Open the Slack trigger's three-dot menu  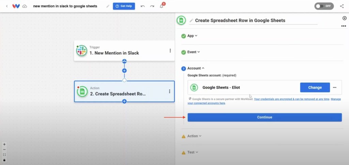170,51
